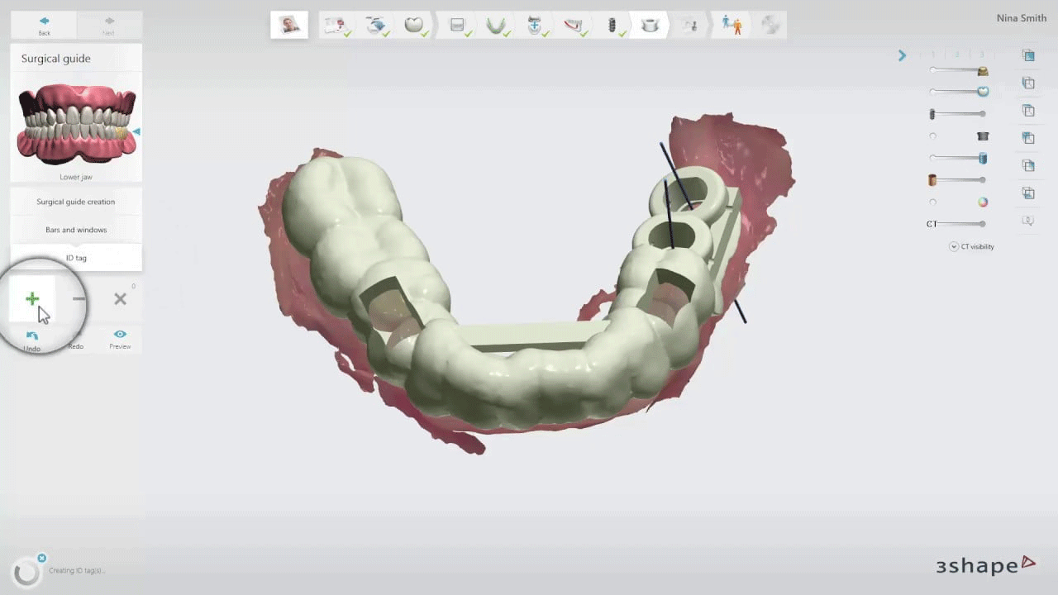Open the Bars and windows step
The image size is (1058, 595).
point(75,229)
